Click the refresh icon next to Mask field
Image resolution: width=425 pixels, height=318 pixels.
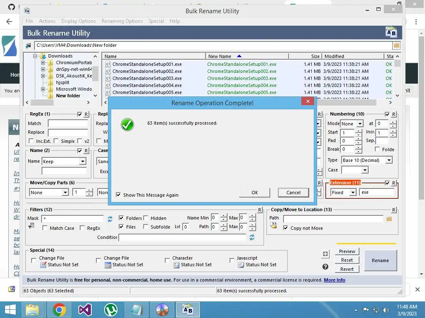pos(110,219)
